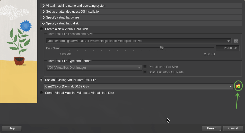Click the 4.00 MB minimum size label

pos(65,54)
